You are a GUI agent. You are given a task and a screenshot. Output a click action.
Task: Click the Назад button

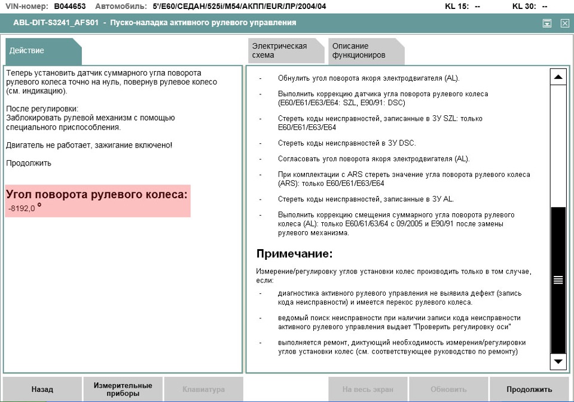pyautogui.click(x=42, y=389)
